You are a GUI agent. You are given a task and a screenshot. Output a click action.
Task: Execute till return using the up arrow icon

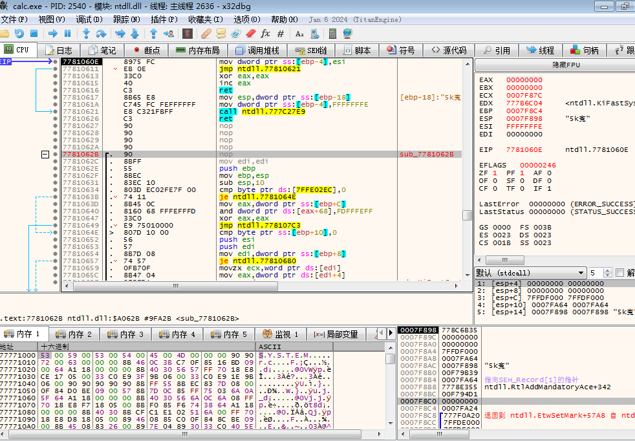153,34
